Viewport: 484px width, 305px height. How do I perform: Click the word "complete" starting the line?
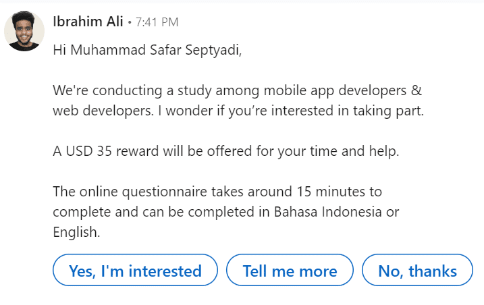point(80,211)
